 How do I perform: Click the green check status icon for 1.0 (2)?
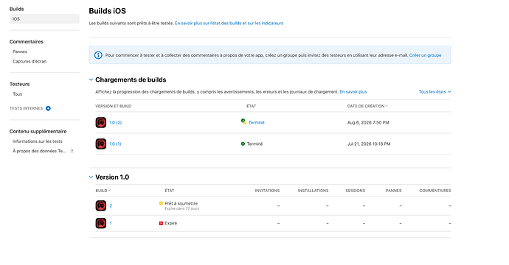(x=243, y=121)
